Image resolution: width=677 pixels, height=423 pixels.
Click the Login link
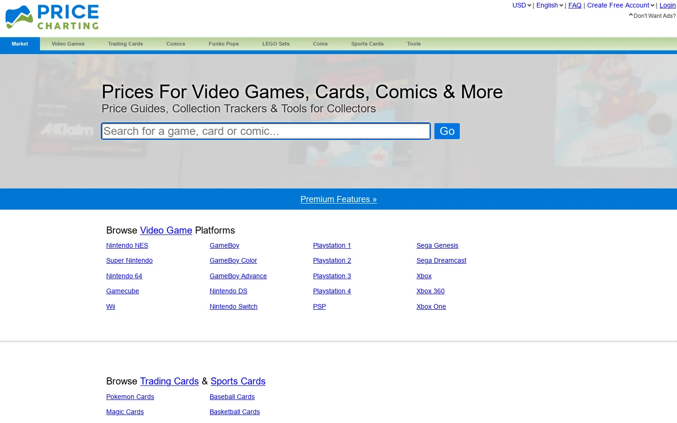(x=668, y=5)
